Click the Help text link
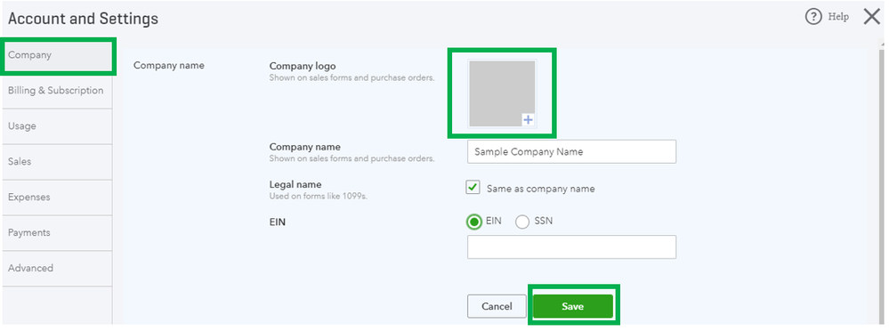The width and height of the screenshot is (889, 331). (838, 17)
